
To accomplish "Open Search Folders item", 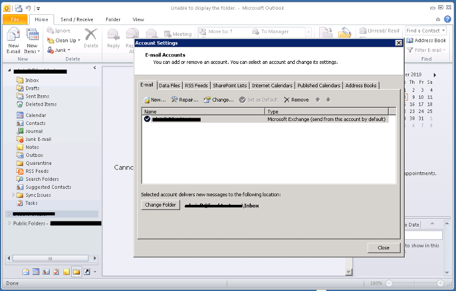I will pos(38,179).
